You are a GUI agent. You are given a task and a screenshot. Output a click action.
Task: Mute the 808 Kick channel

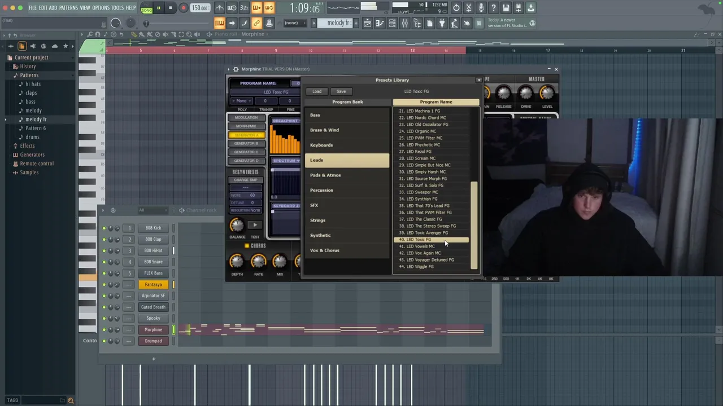click(x=104, y=228)
